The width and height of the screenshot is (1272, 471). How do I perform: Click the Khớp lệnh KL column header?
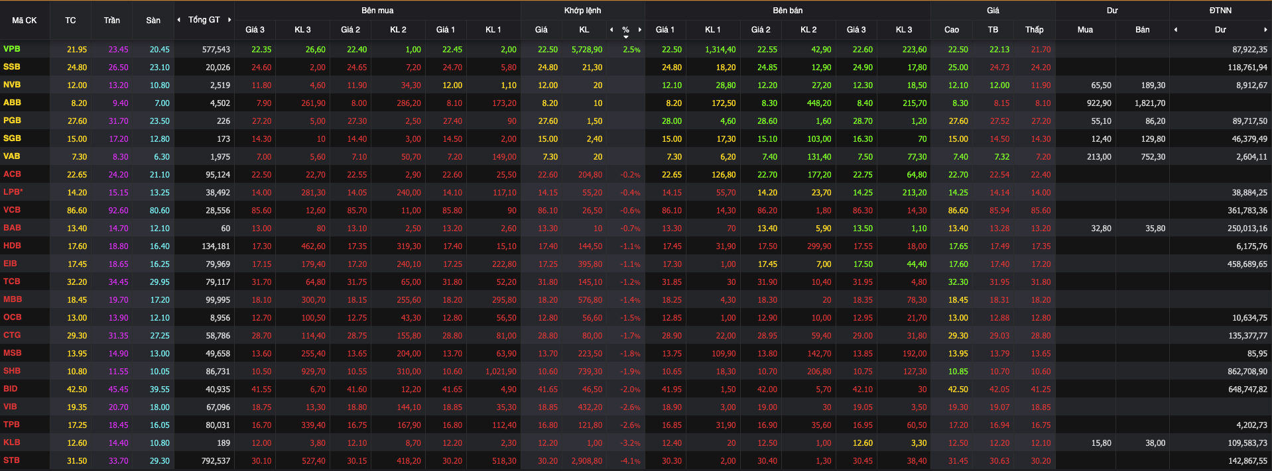click(584, 30)
